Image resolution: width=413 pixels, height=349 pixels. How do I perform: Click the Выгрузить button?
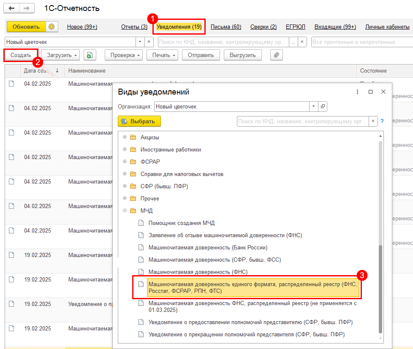(x=242, y=55)
